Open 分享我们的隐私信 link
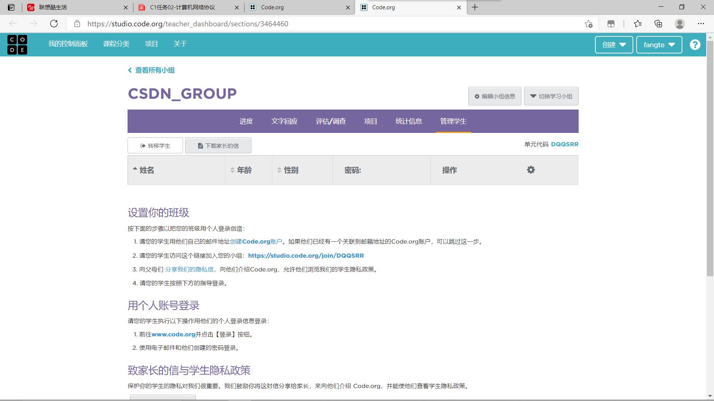714x401 pixels. [189, 270]
